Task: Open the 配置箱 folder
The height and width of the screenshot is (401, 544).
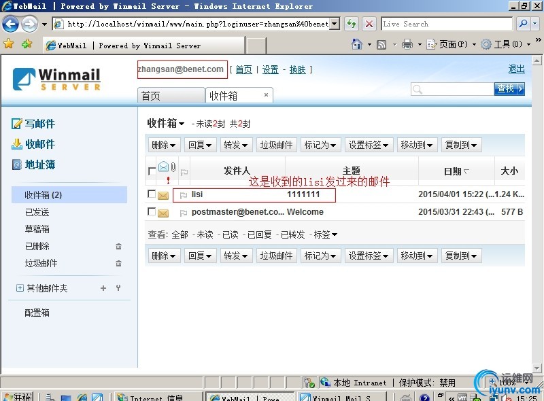Action: [x=37, y=313]
